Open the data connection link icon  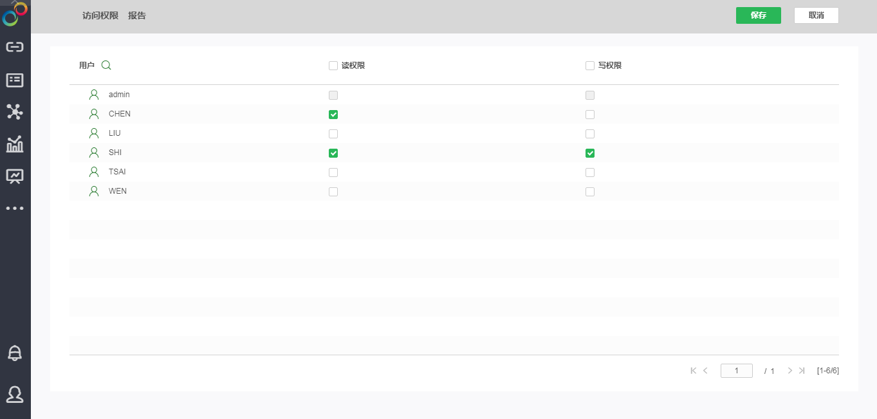(x=15, y=47)
